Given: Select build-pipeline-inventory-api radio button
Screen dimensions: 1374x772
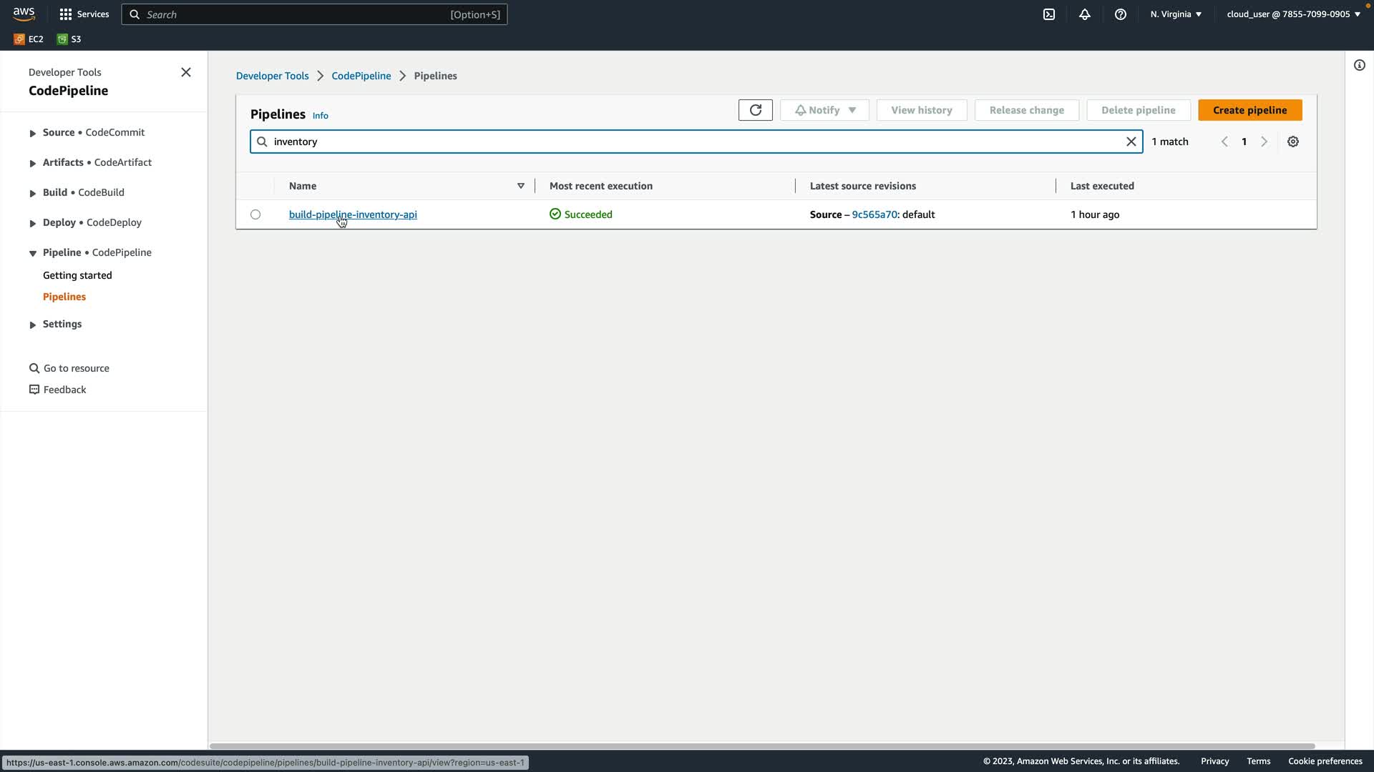Looking at the screenshot, I should 255,214.
